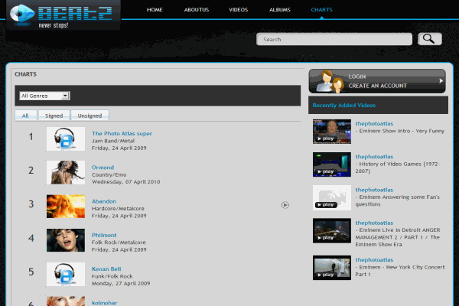Open the All Genres dropdown
The image size is (459, 306).
coord(44,96)
